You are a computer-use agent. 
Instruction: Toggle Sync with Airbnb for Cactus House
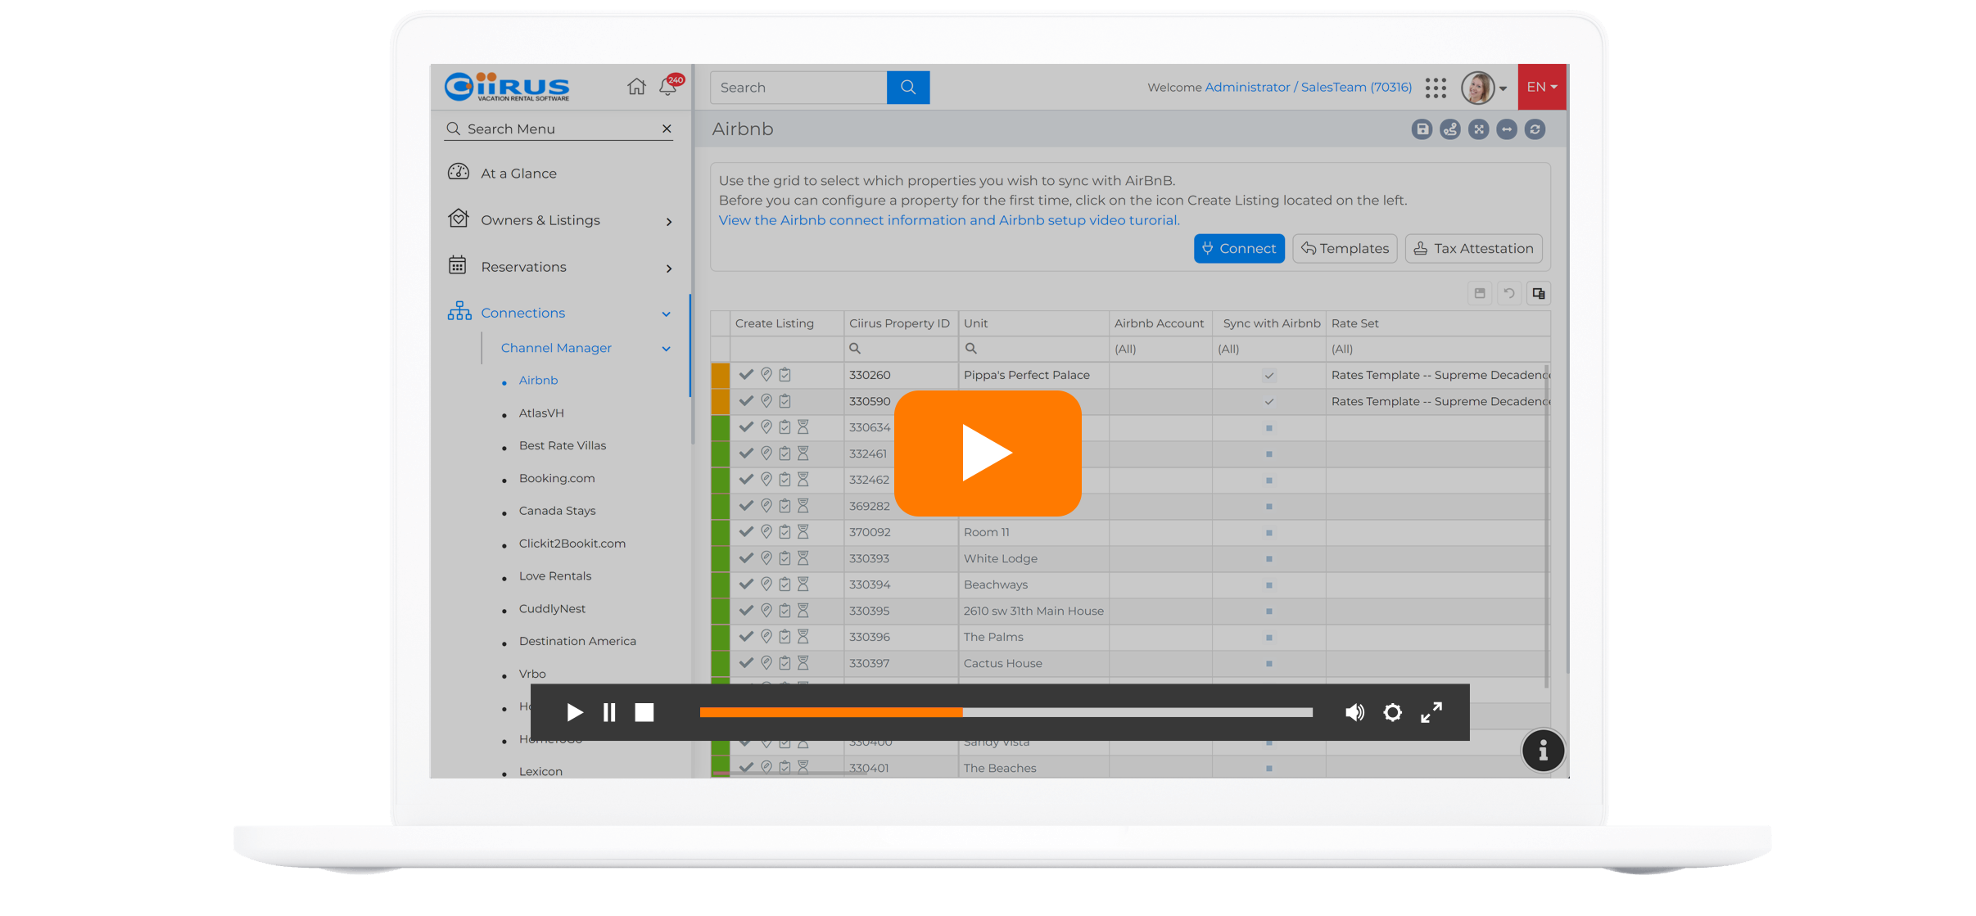pyautogui.click(x=1269, y=663)
